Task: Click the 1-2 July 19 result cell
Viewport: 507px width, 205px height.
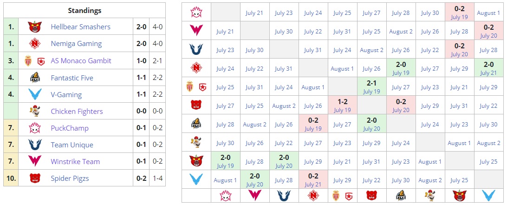Action: (342, 106)
